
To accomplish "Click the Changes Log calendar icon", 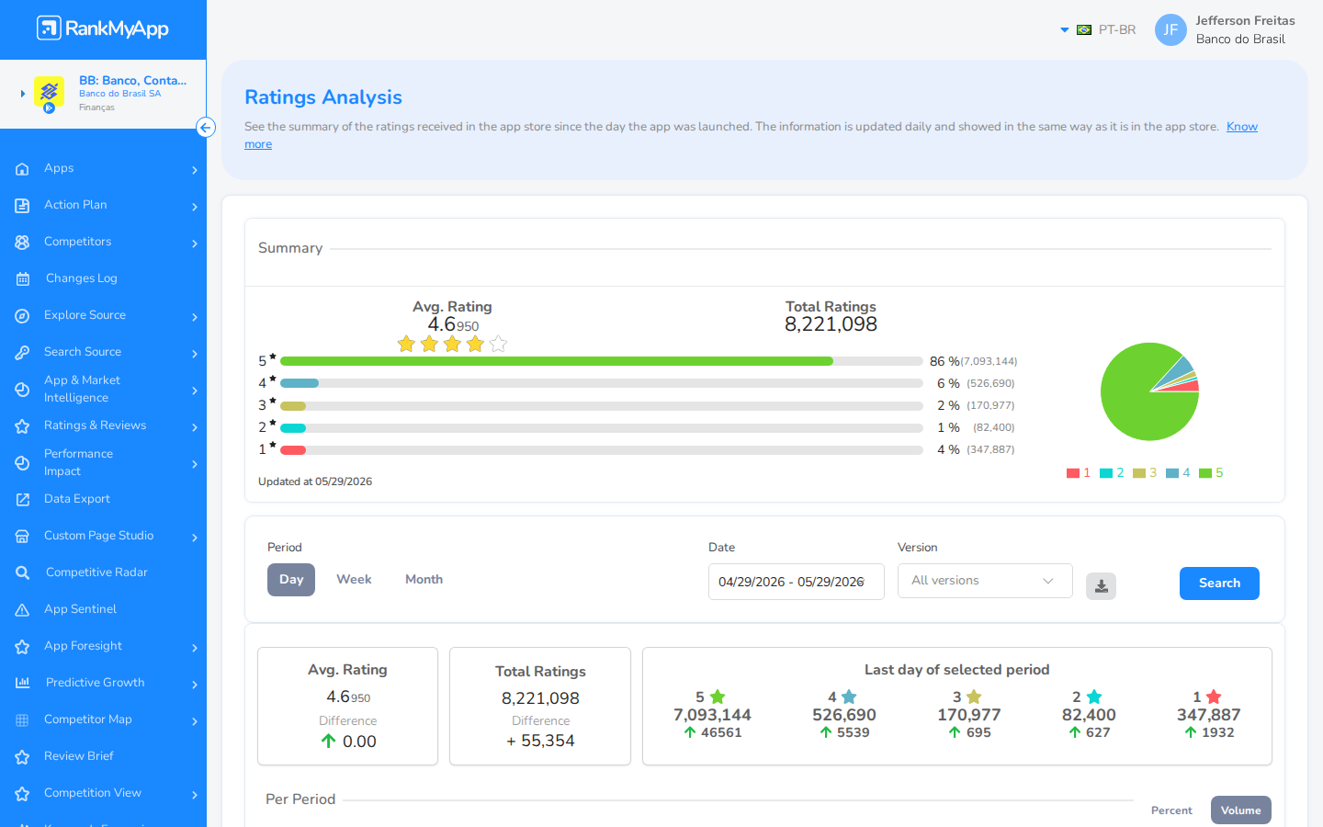I will click(x=23, y=279).
